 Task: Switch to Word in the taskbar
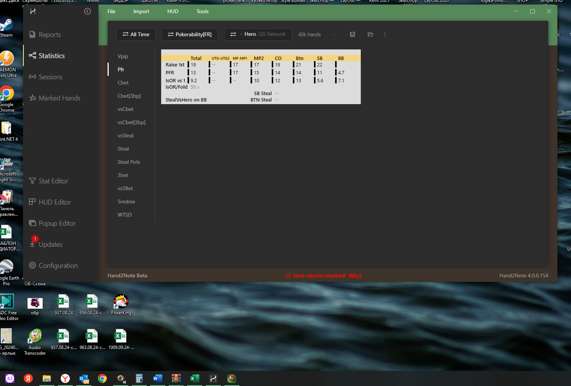click(158, 378)
